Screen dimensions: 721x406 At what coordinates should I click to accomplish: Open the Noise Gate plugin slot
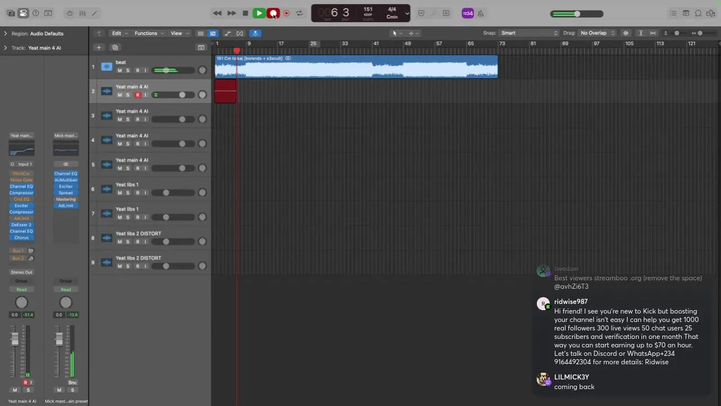pyautogui.click(x=21, y=180)
